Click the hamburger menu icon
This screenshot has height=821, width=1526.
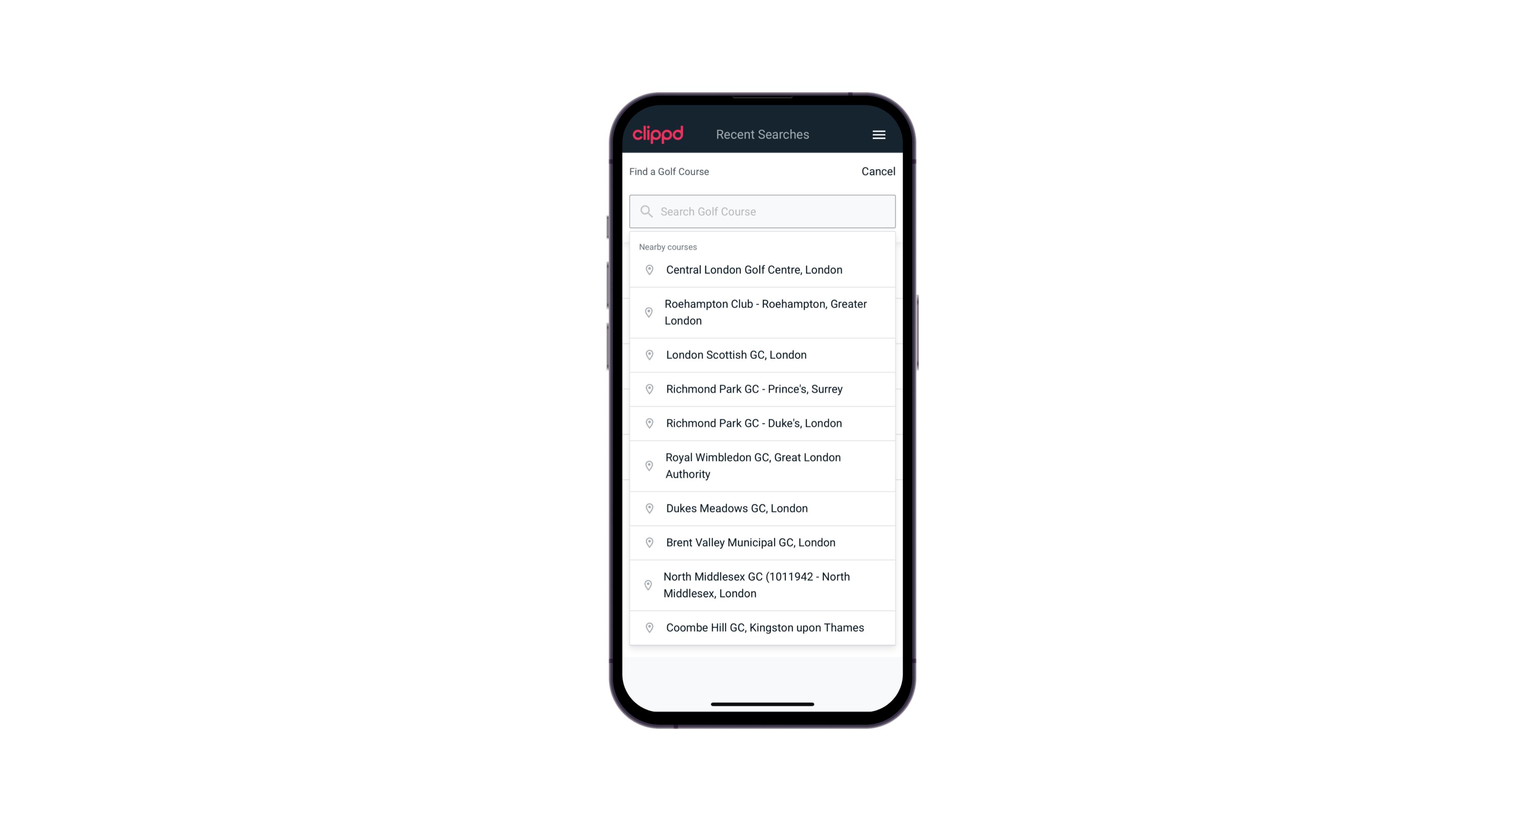point(878,134)
